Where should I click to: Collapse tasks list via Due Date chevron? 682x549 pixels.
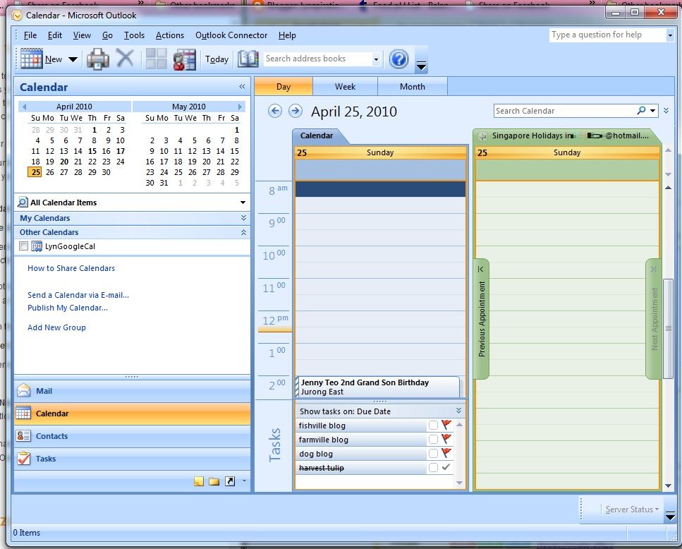tap(458, 411)
